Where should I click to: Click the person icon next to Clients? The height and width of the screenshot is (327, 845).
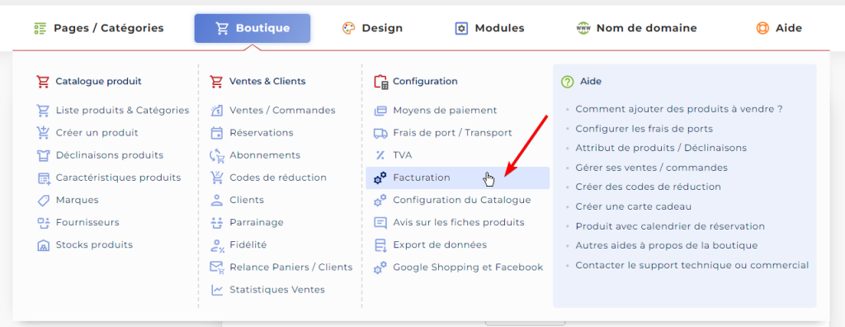click(217, 200)
